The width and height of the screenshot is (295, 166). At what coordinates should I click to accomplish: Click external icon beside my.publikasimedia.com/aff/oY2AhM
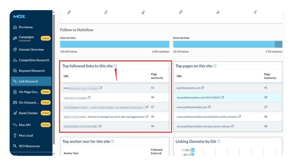coord(223,97)
